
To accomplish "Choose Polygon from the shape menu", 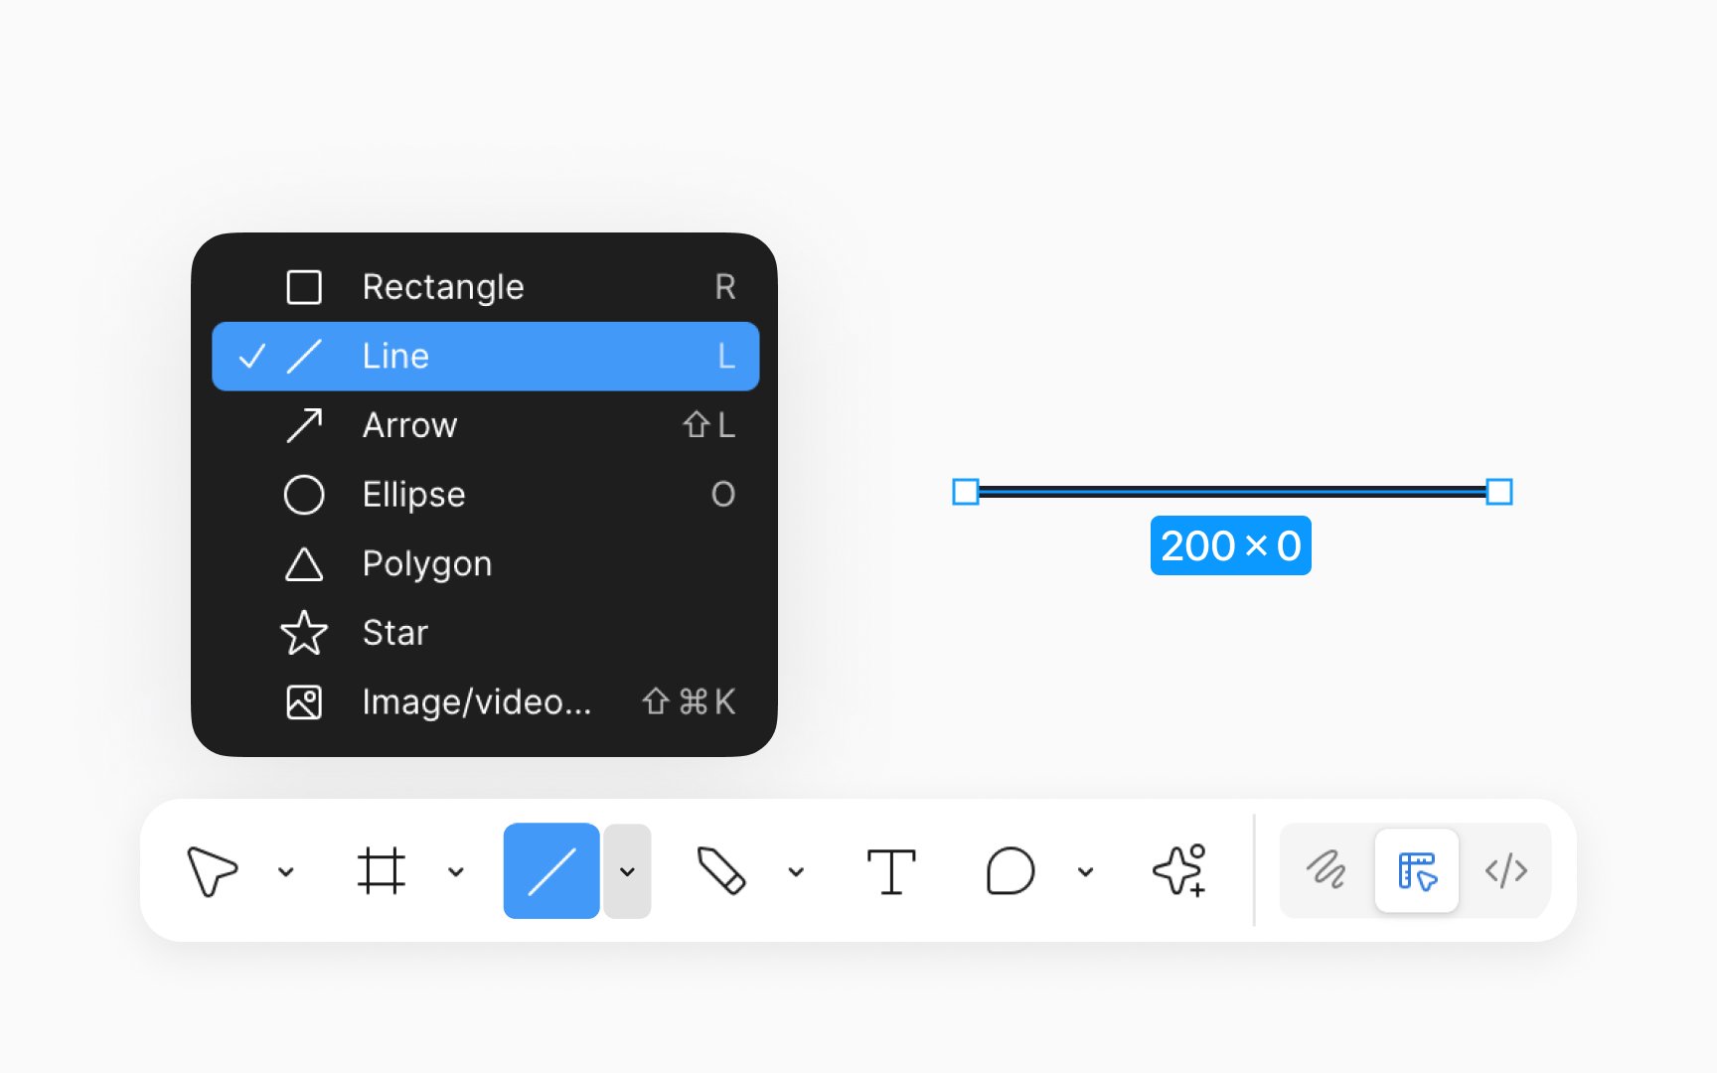I will [486, 563].
